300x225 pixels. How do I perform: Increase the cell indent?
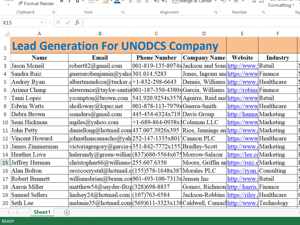coord(165,1)
